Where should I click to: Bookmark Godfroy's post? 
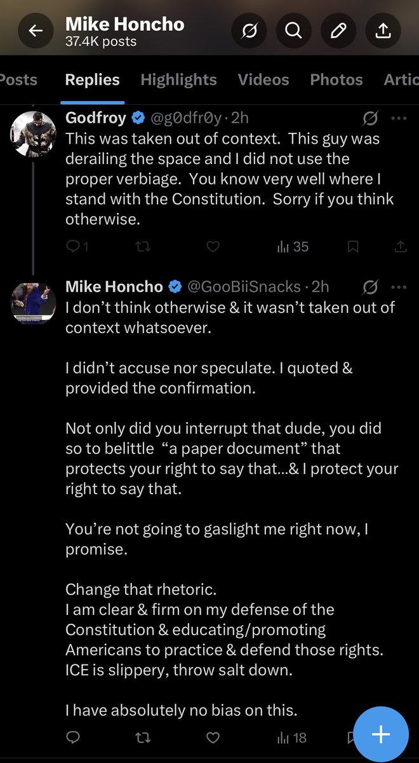point(353,247)
